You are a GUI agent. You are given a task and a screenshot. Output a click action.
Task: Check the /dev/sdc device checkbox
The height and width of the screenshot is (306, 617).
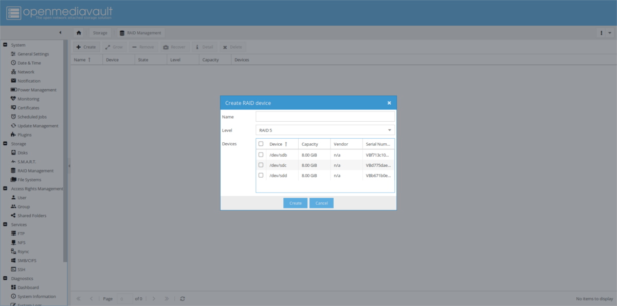[261, 165]
